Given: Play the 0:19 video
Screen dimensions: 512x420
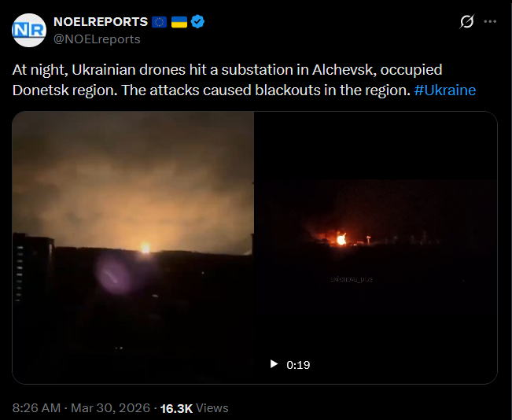Looking at the screenshot, I should tap(274, 364).
